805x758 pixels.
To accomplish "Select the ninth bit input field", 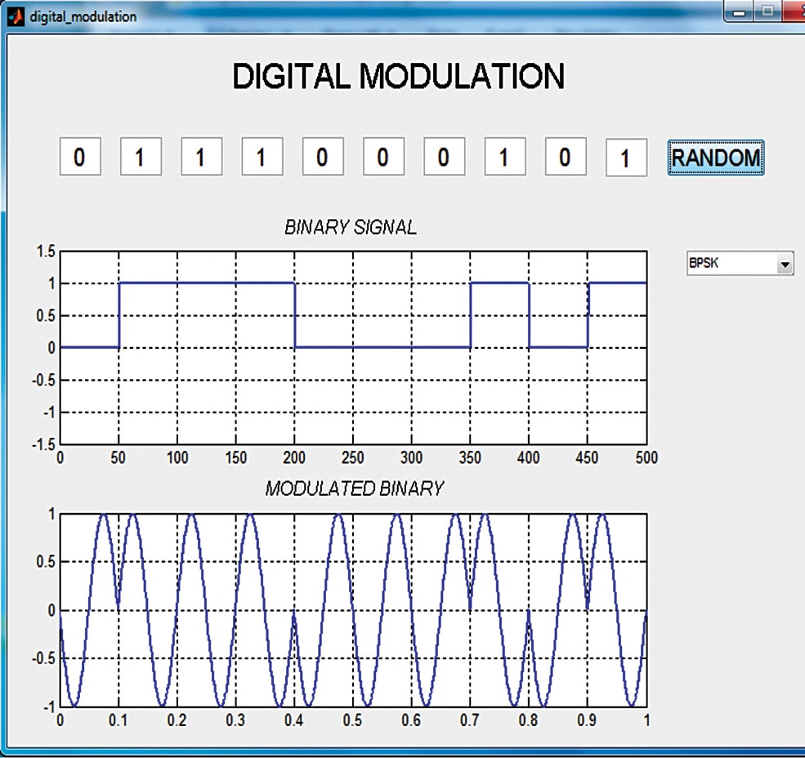I will click(565, 156).
